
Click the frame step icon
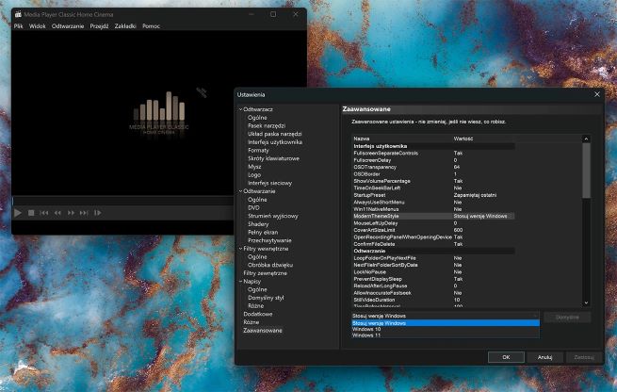pyautogui.click(x=97, y=213)
